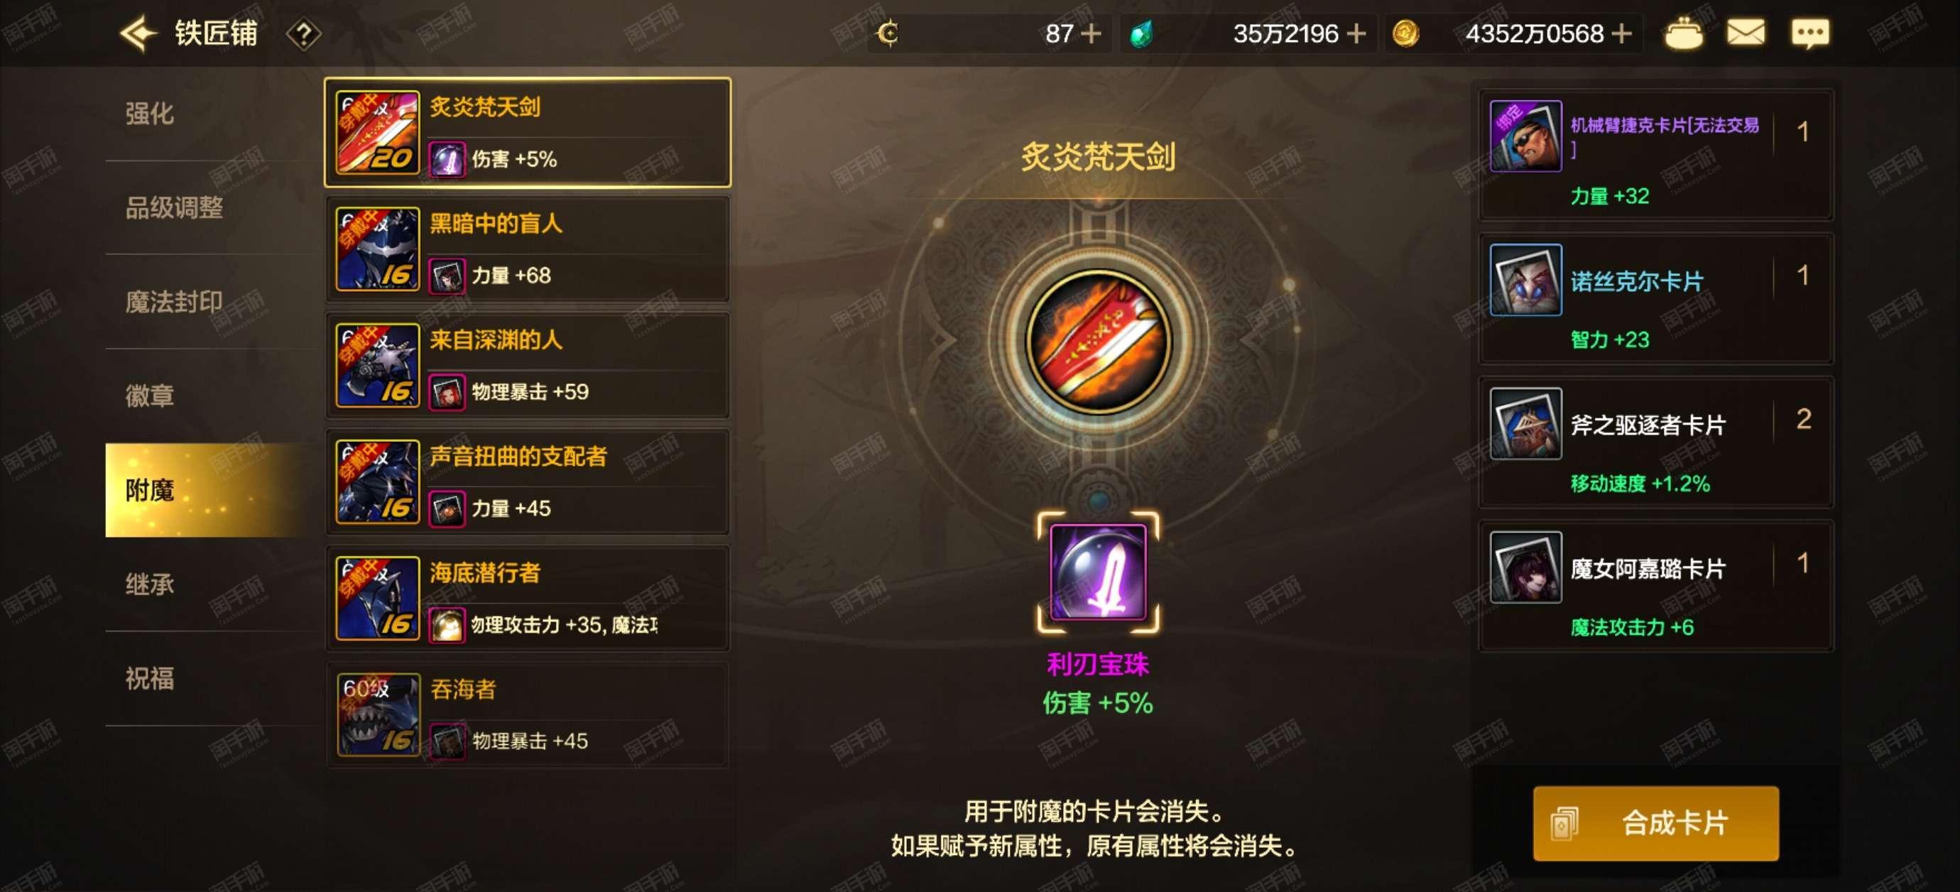Select the 海底潜行者 equipment entry

click(x=527, y=598)
